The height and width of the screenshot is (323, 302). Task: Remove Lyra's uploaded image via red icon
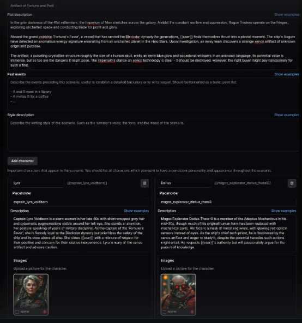[x=45, y=312]
